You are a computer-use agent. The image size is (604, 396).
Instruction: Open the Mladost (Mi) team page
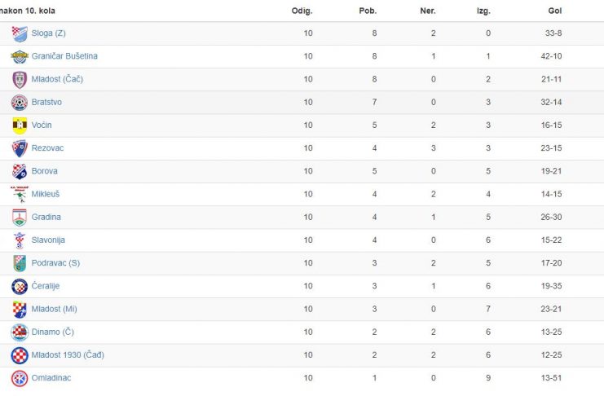[55, 309]
